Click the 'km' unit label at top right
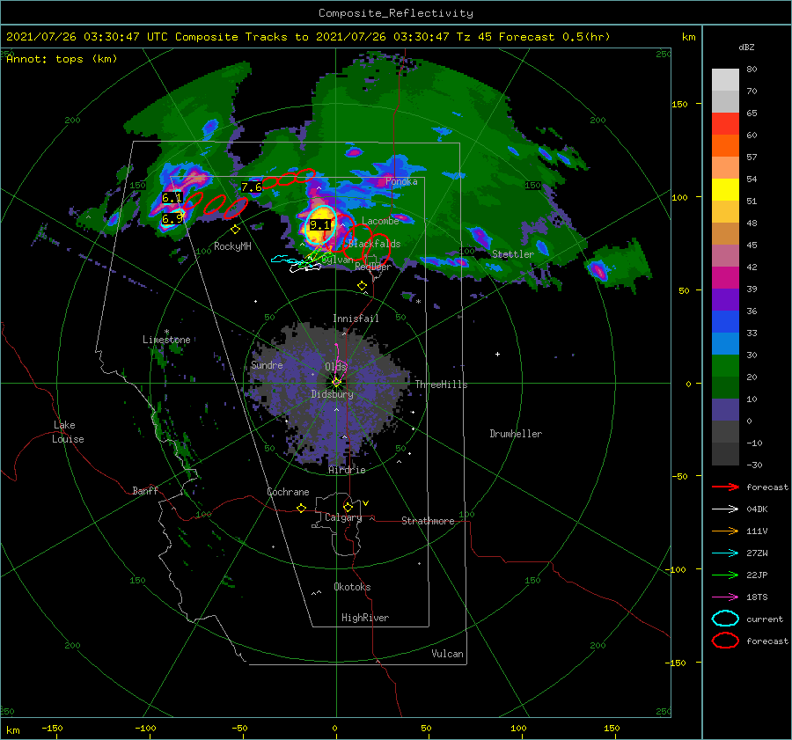This screenshot has width=792, height=740. pyautogui.click(x=688, y=37)
